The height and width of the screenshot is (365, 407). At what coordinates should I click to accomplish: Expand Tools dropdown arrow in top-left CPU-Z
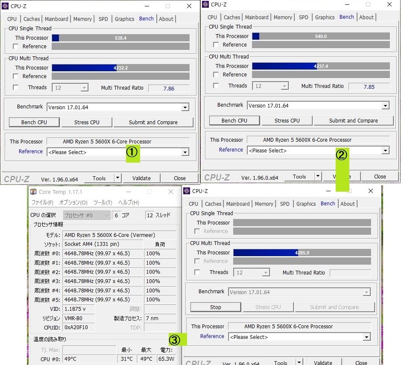click(x=117, y=178)
